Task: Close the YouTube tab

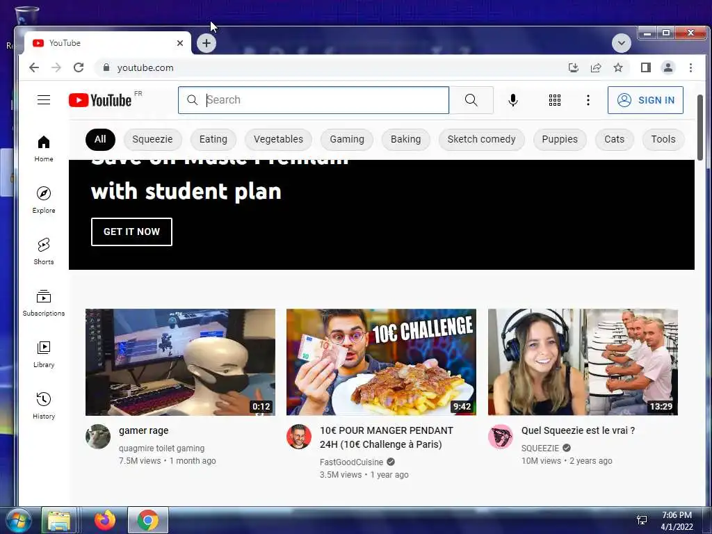Action: [x=180, y=43]
